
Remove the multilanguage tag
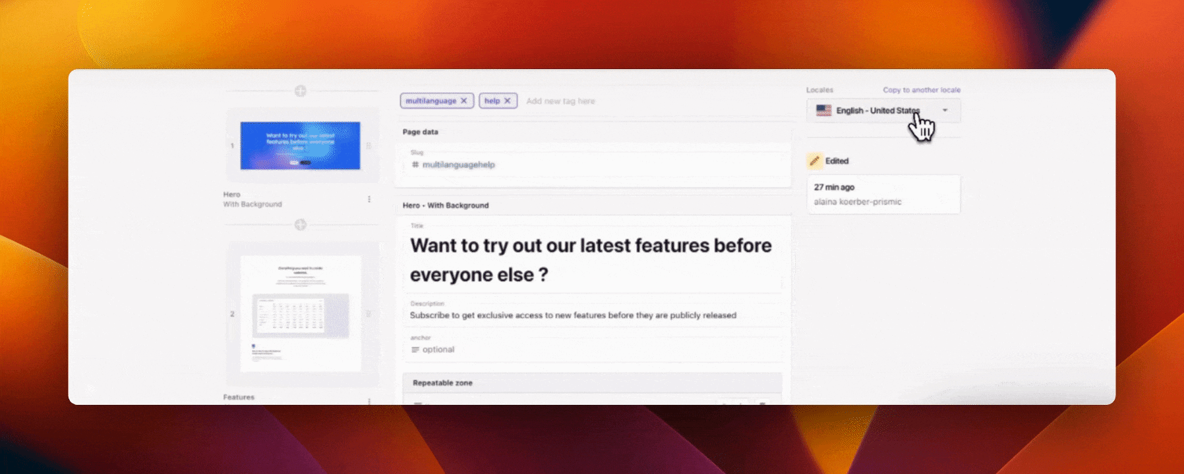tap(464, 101)
